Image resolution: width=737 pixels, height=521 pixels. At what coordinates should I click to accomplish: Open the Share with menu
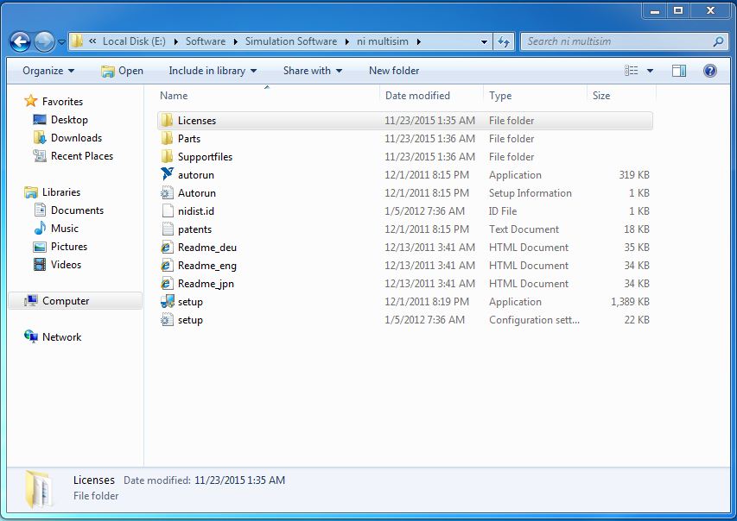(x=313, y=71)
